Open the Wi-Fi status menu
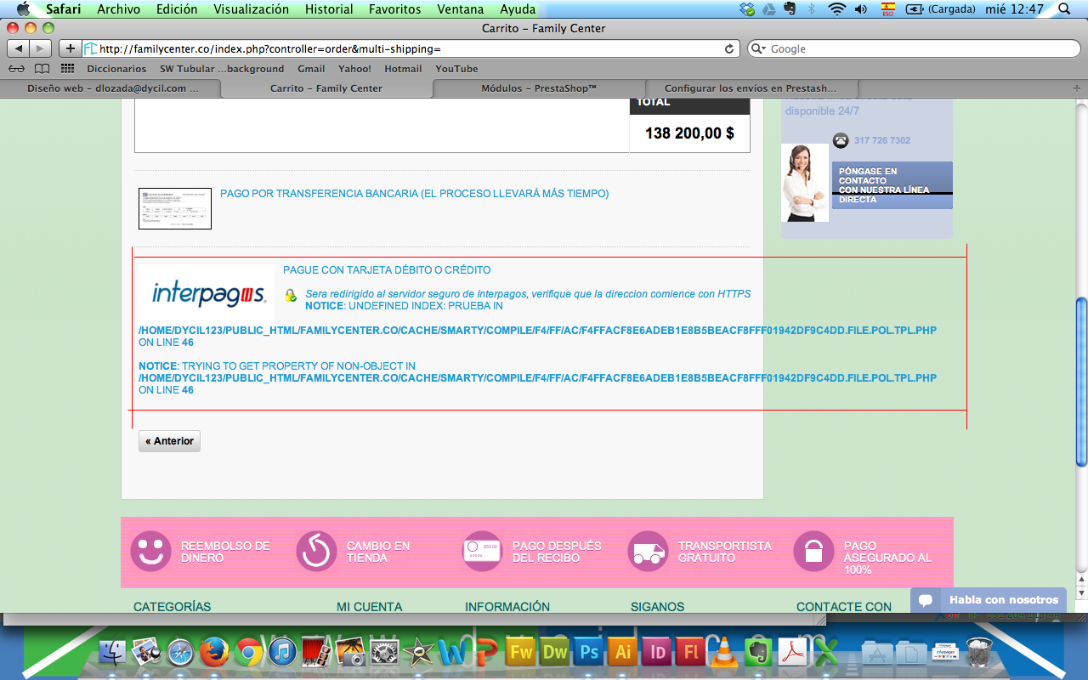Screen dimensions: 1088x680 [x=837, y=9]
